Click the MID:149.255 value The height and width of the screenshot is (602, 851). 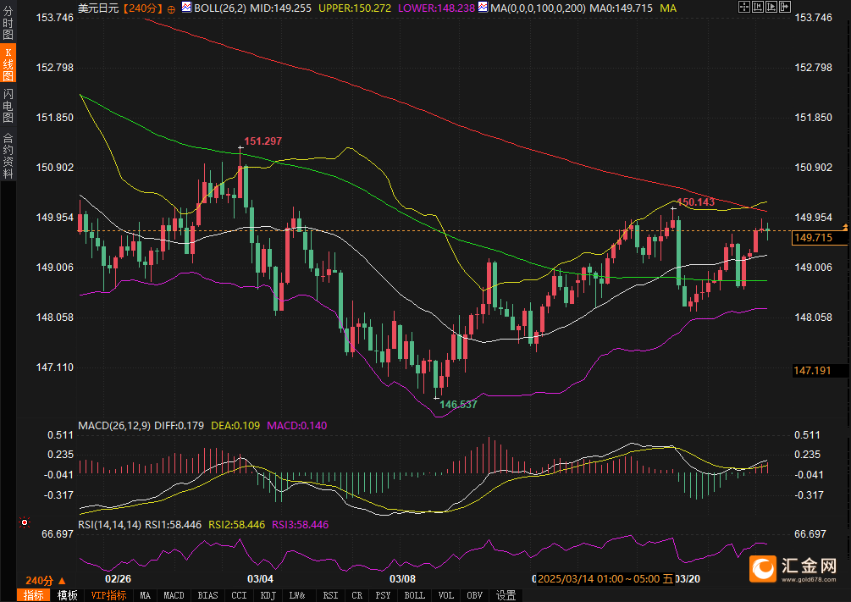pyautogui.click(x=280, y=8)
